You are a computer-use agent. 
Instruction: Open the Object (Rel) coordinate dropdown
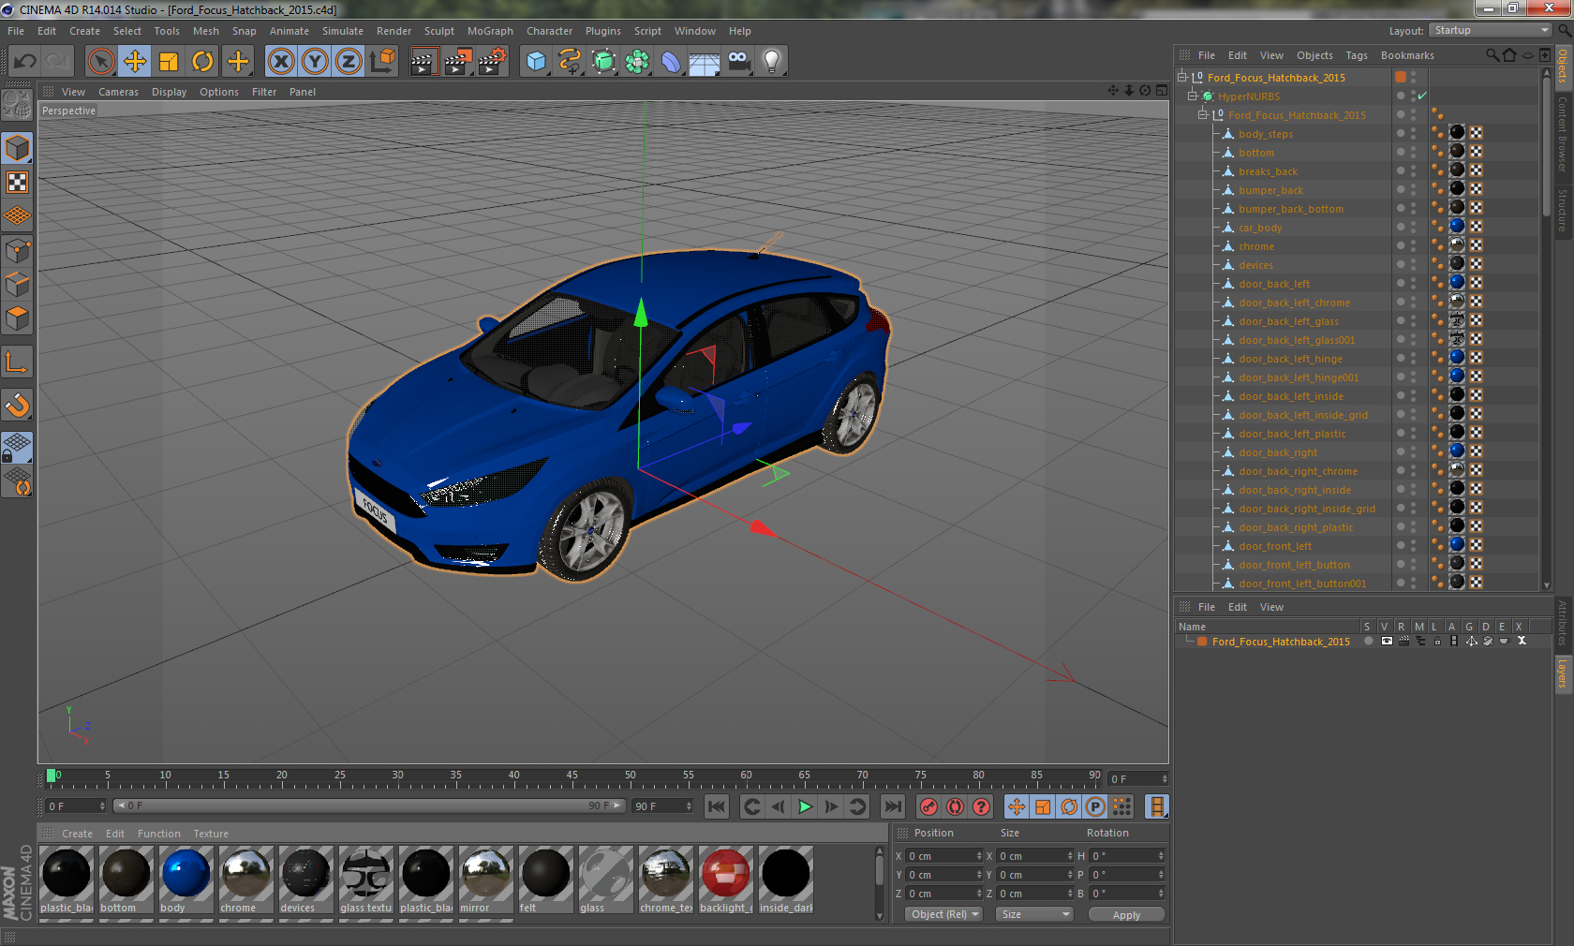coord(944,914)
